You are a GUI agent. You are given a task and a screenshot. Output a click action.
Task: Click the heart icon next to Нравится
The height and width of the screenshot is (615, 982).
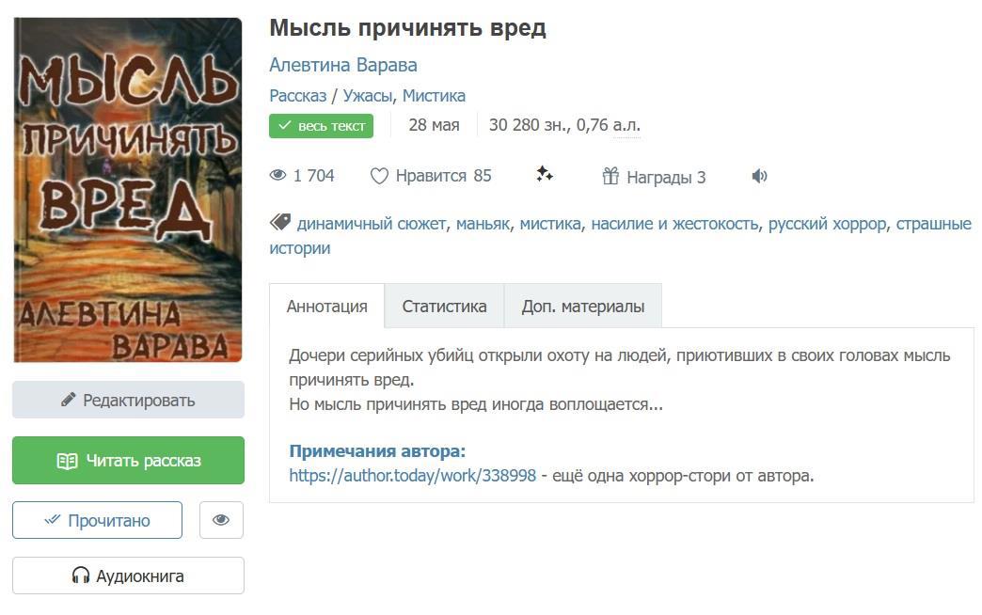379,176
